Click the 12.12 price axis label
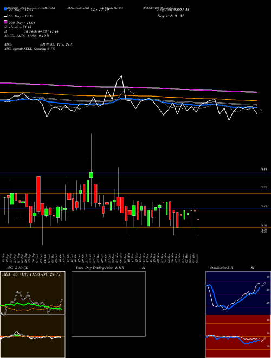The height and width of the screenshot is (358, 271). coord(264,207)
